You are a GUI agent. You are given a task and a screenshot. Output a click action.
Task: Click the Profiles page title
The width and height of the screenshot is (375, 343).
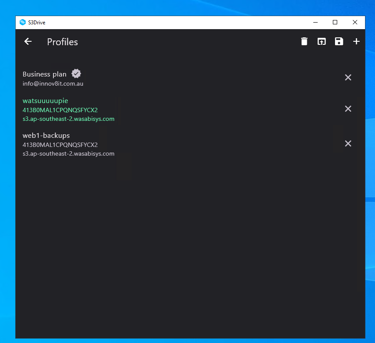(63, 42)
